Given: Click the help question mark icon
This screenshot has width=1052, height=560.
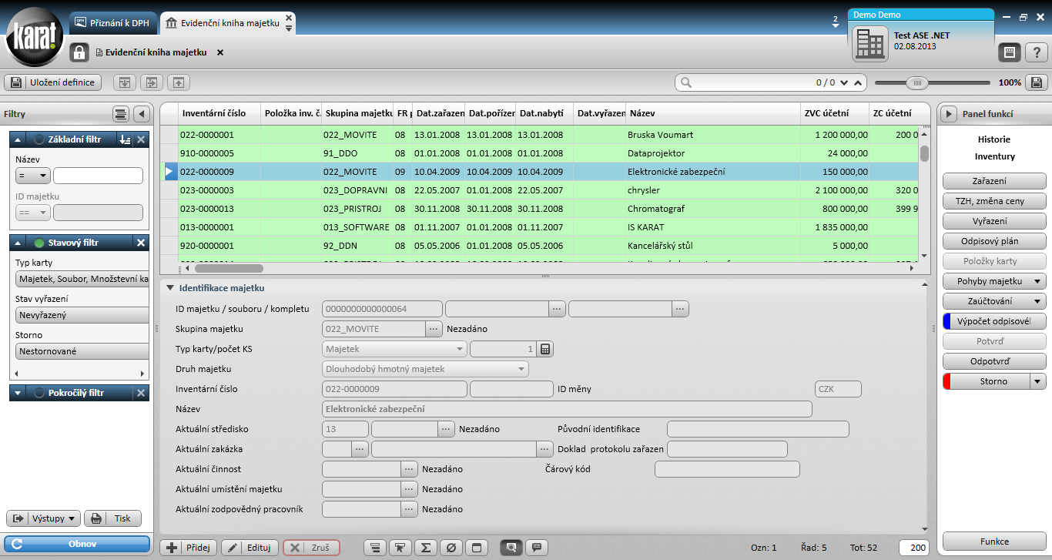Looking at the screenshot, I should (1037, 52).
